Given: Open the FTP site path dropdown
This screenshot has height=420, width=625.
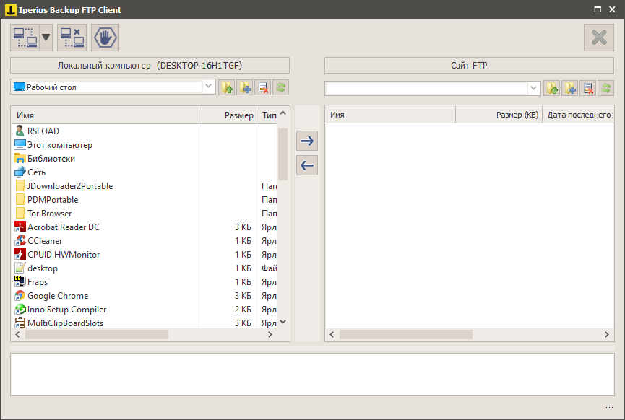Looking at the screenshot, I should coord(534,88).
